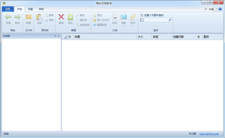Click the 后退 back arrow
The height and width of the screenshot is (138, 225).
(x=8, y=17)
